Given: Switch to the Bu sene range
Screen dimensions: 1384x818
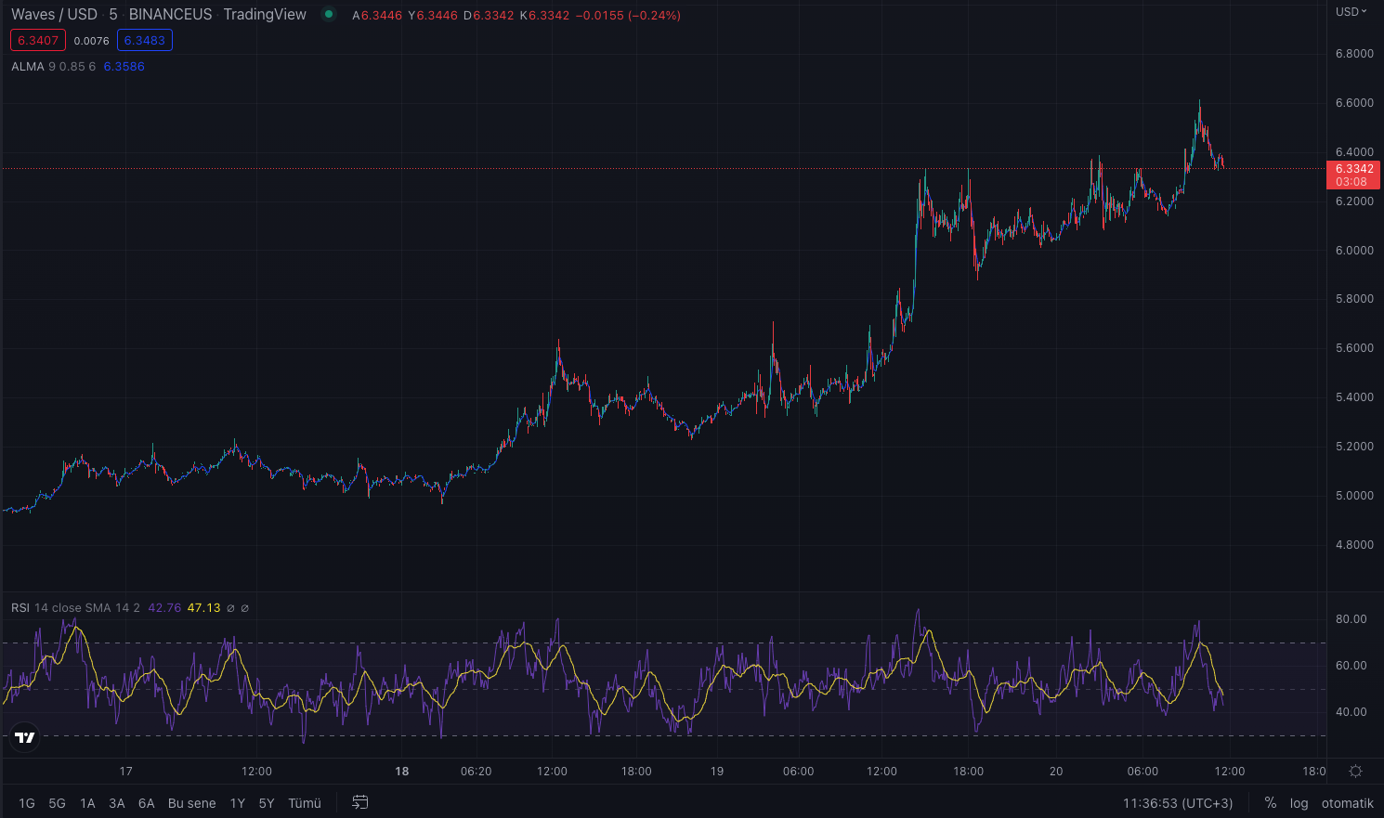Looking at the screenshot, I should tap(191, 802).
